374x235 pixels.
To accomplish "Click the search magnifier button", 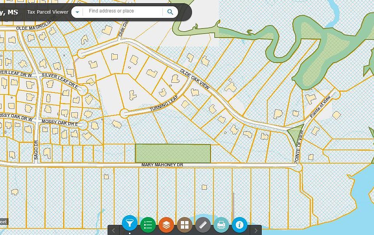I will (x=170, y=12).
